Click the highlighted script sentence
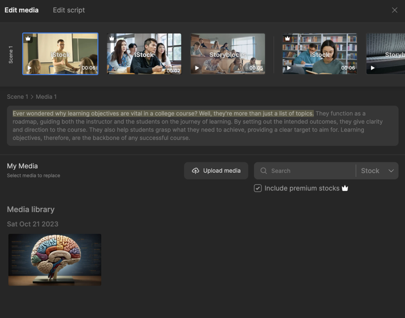Image resolution: width=405 pixels, height=318 pixels. coord(163,114)
